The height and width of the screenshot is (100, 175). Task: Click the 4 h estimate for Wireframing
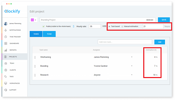(x=156, y=57)
